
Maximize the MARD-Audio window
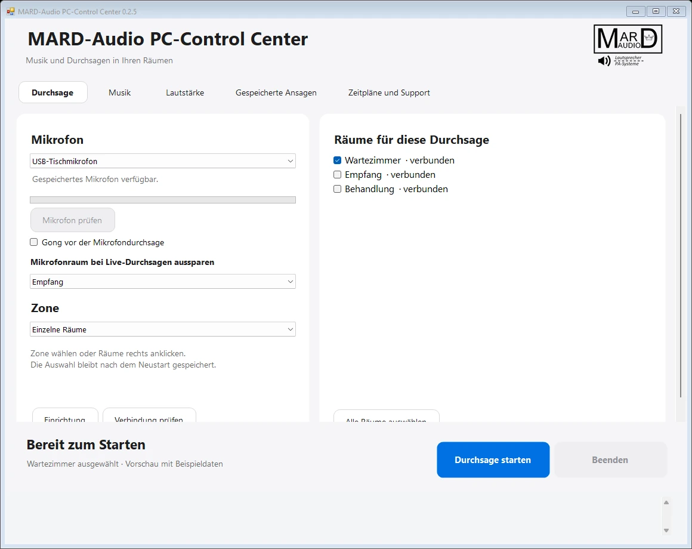656,11
